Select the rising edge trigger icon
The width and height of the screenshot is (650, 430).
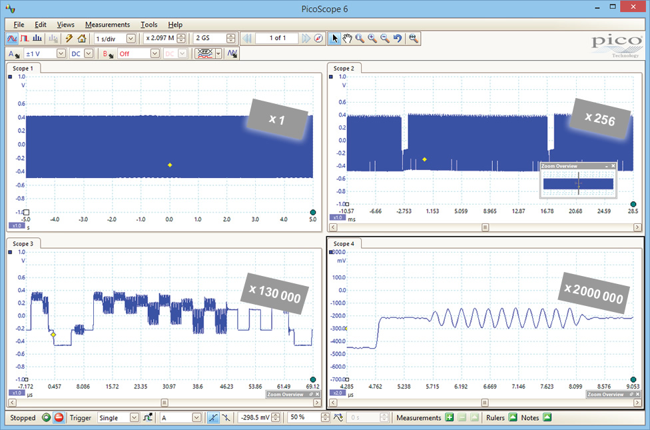pyautogui.click(x=213, y=417)
